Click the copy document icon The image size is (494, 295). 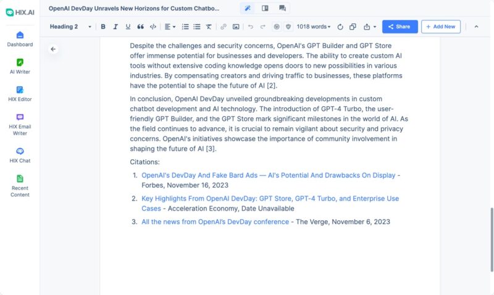tap(353, 27)
